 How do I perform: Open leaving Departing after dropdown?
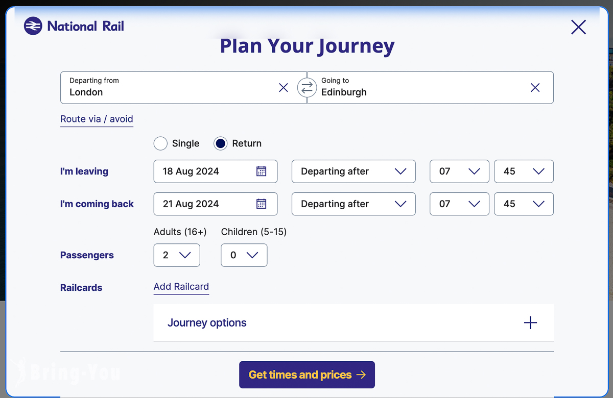pyautogui.click(x=353, y=171)
